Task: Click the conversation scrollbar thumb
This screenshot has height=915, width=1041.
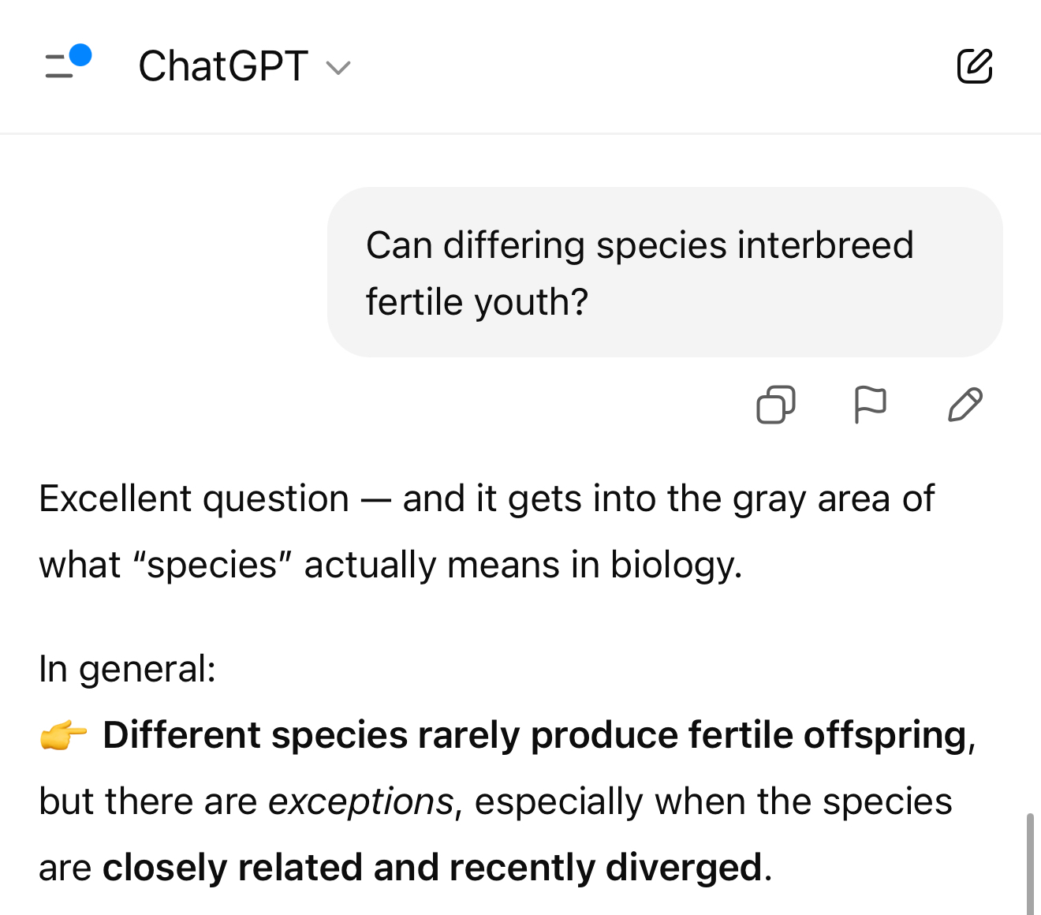Action: pyautogui.click(x=1029, y=864)
